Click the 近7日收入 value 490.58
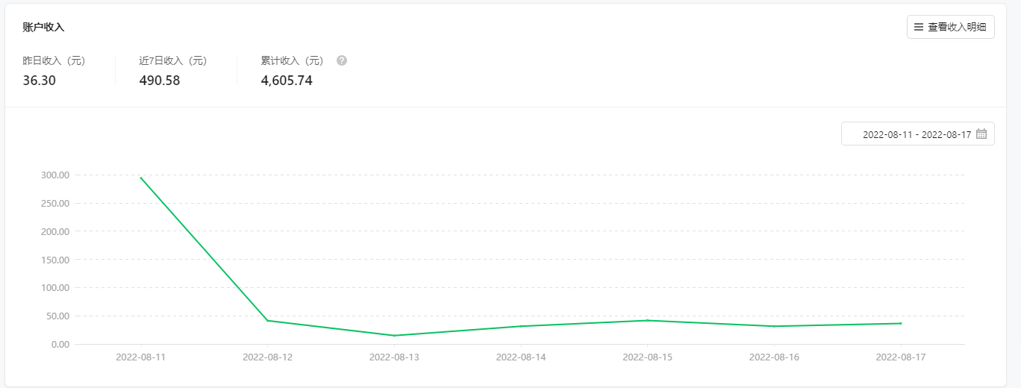Screen dimensions: 1021x388 (x=160, y=81)
